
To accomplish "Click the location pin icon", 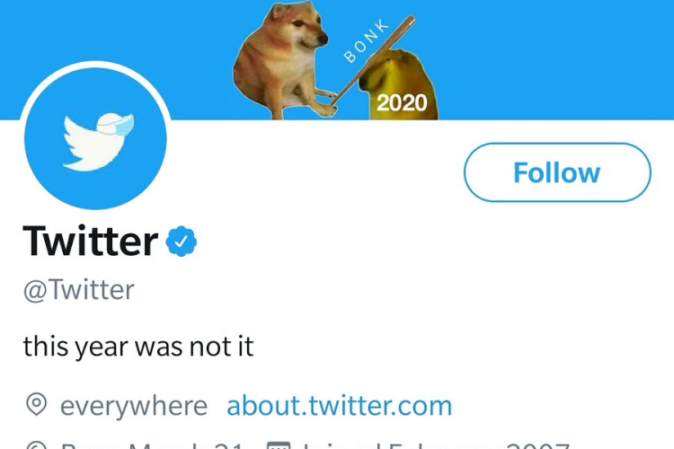I will point(36,406).
